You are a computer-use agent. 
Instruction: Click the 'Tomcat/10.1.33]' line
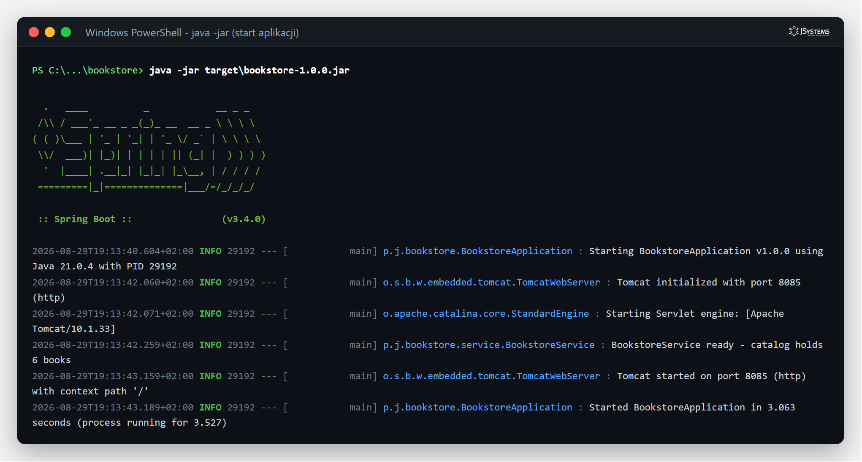tap(74, 329)
